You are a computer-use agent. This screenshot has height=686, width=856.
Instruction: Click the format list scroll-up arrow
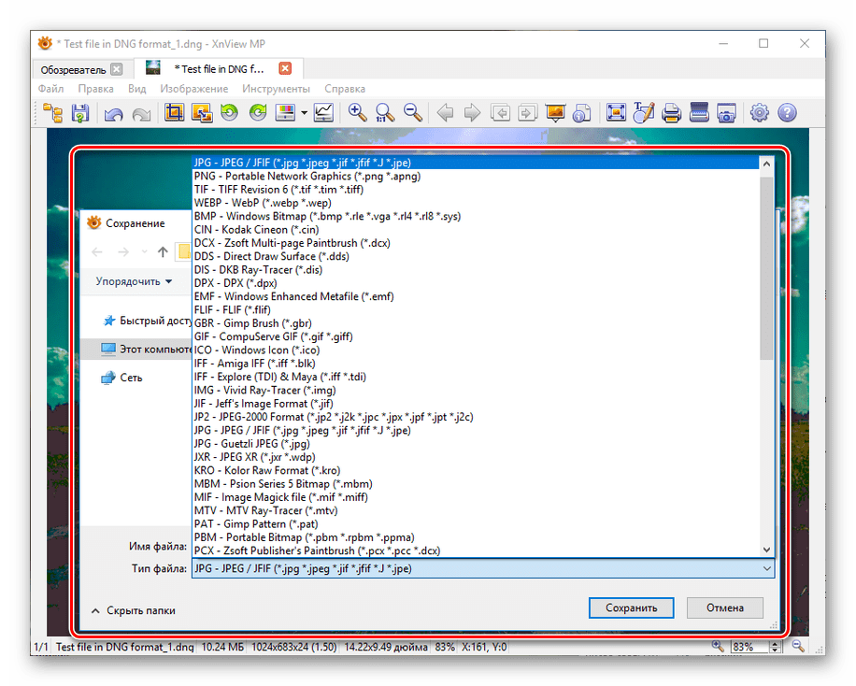766,164
